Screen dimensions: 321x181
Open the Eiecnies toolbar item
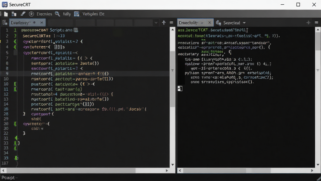click(44, 14)
